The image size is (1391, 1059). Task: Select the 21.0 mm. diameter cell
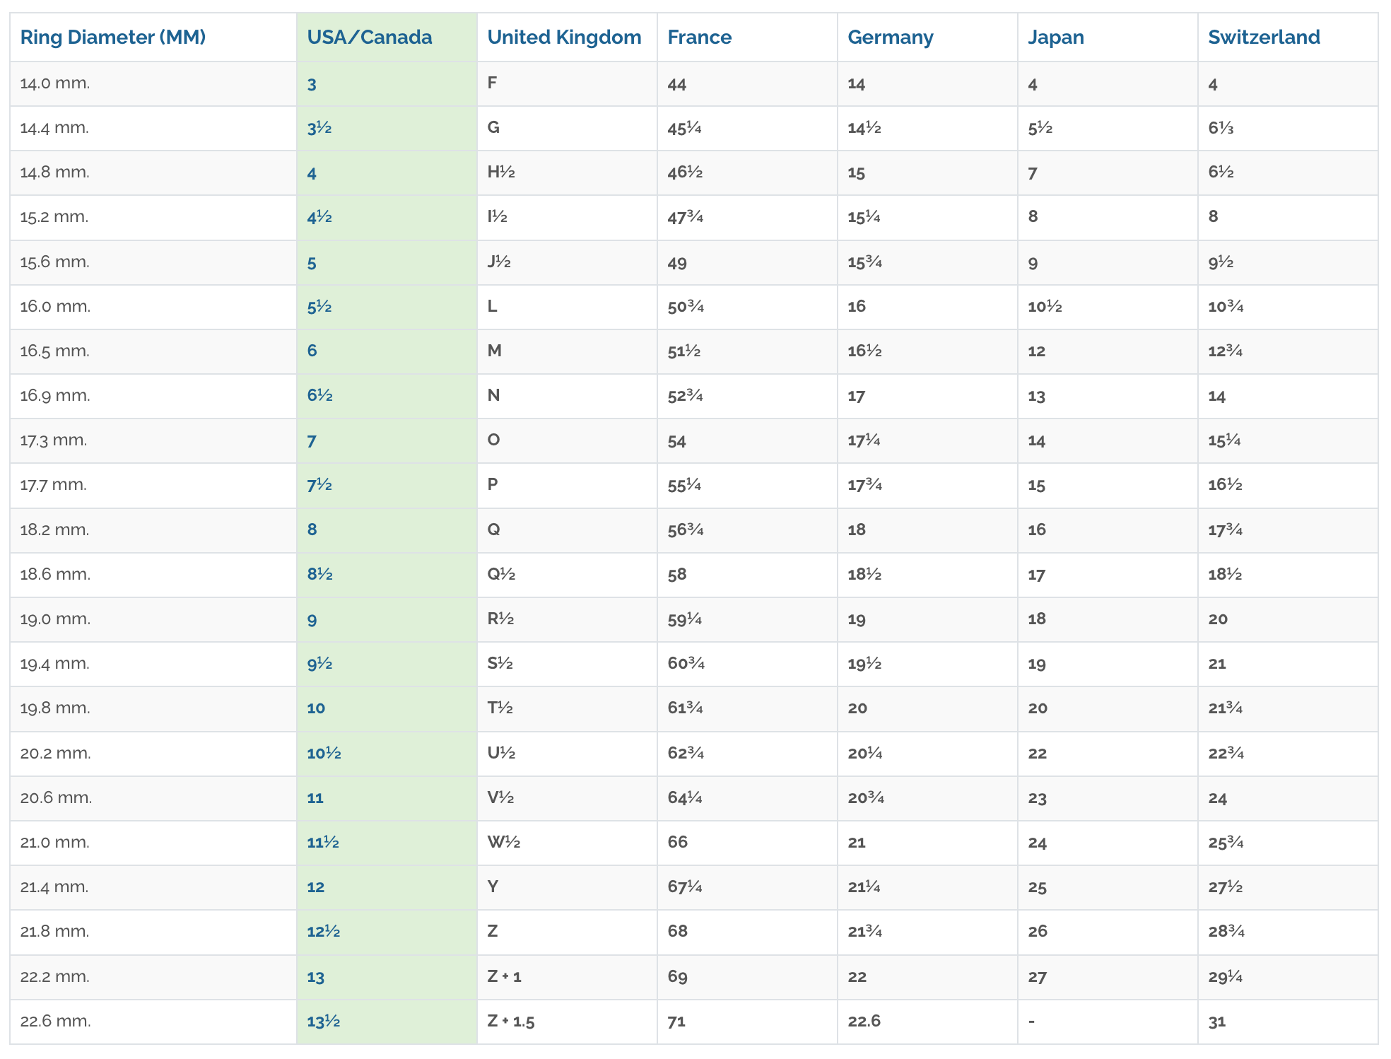[x=153, y=843]
